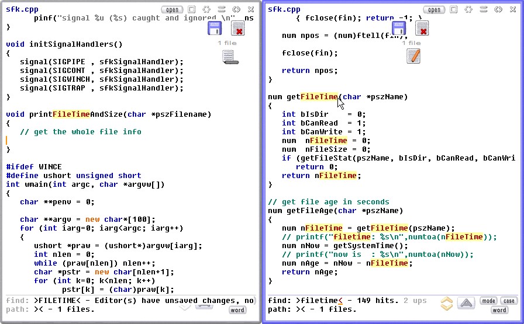The height and width of the screenshot is (324, 524).
Task: Click the edit pencil notepad icon in right pane
Action: 413,56
